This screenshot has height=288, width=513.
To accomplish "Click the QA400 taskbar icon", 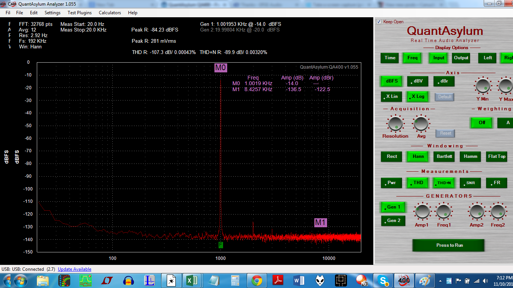I will (x=404, y=280).
